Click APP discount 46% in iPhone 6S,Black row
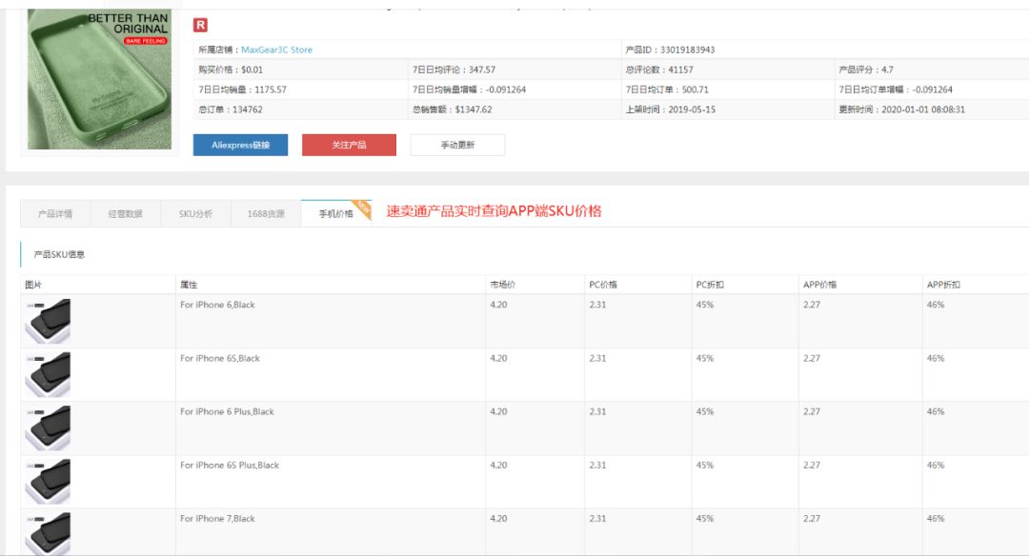 [936, 359]
